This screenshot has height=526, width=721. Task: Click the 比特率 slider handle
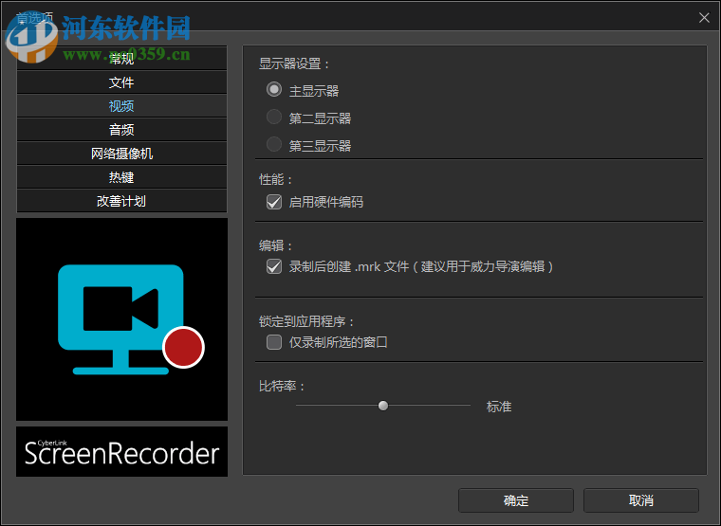(x=383, y=406)
